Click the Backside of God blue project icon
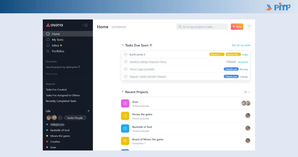 pyautogui.click(x=125, y=128)
